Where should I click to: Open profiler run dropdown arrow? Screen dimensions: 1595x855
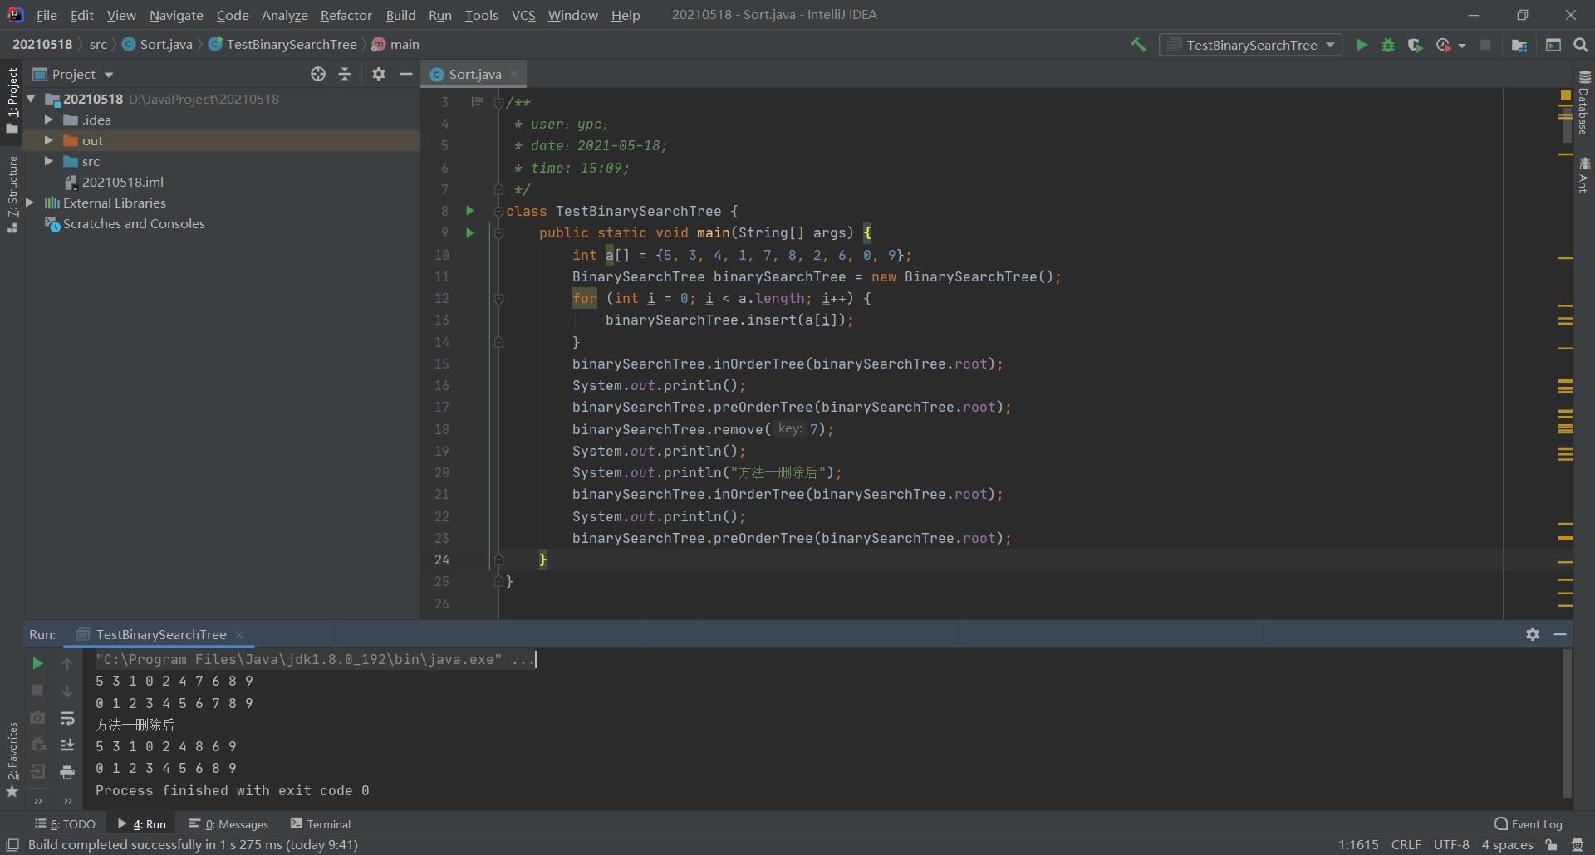pyautogui.click(x=1462, y=46)
